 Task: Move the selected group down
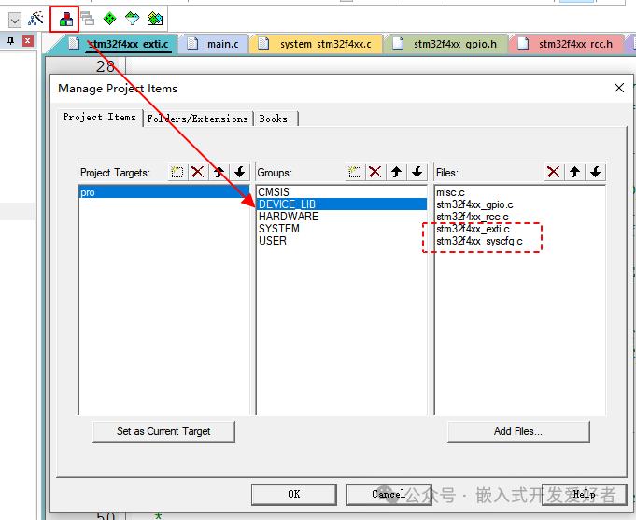(417, 172)
